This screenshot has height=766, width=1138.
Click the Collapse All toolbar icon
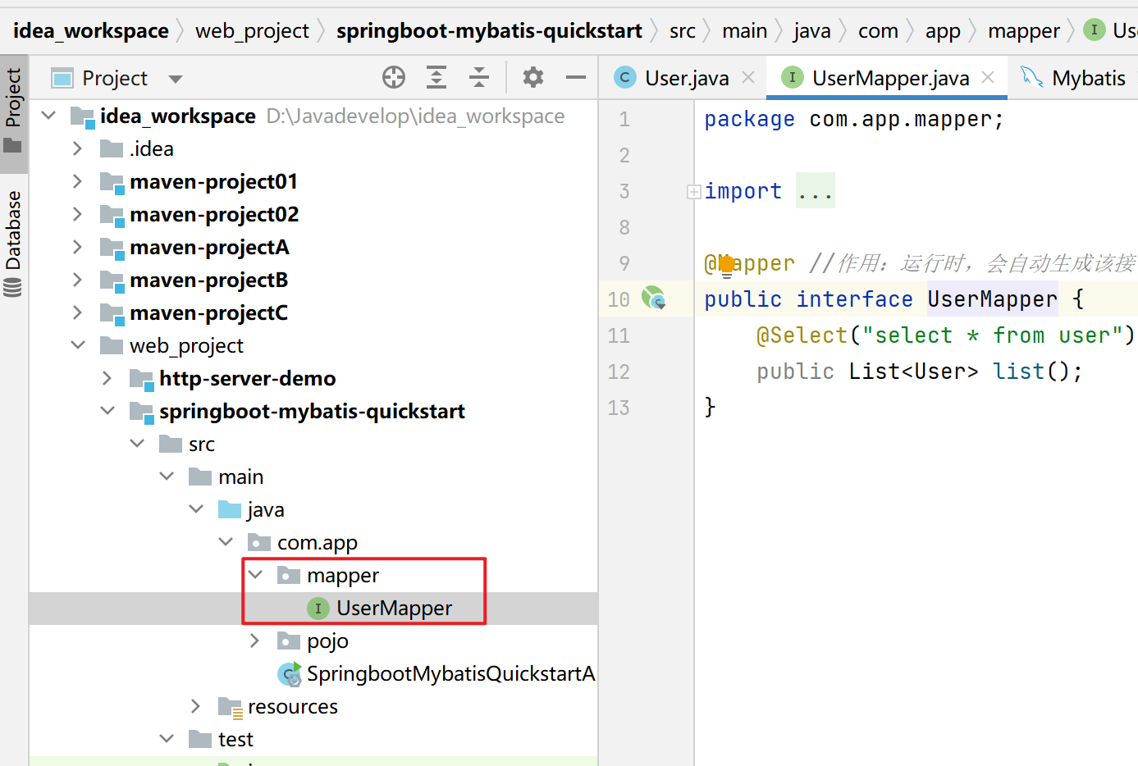tap(479, 78)
